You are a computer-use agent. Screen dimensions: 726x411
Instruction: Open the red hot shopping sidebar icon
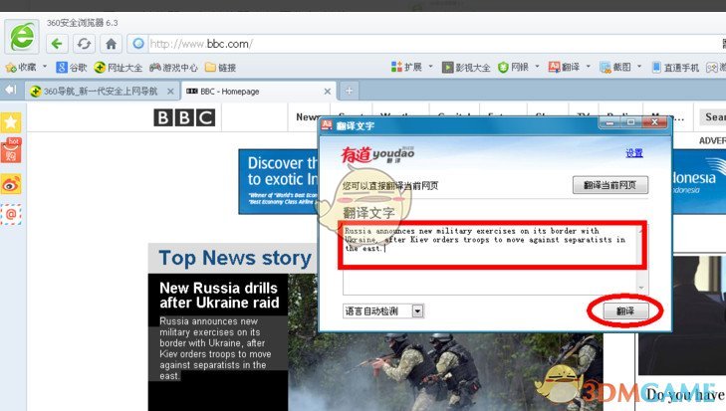[11, 151]
